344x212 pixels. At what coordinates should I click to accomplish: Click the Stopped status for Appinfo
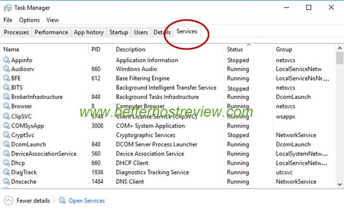[x=238, y=60]
